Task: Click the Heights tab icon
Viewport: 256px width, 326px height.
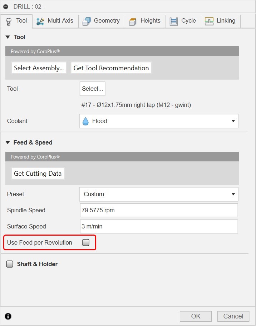Action: (133, 21)
